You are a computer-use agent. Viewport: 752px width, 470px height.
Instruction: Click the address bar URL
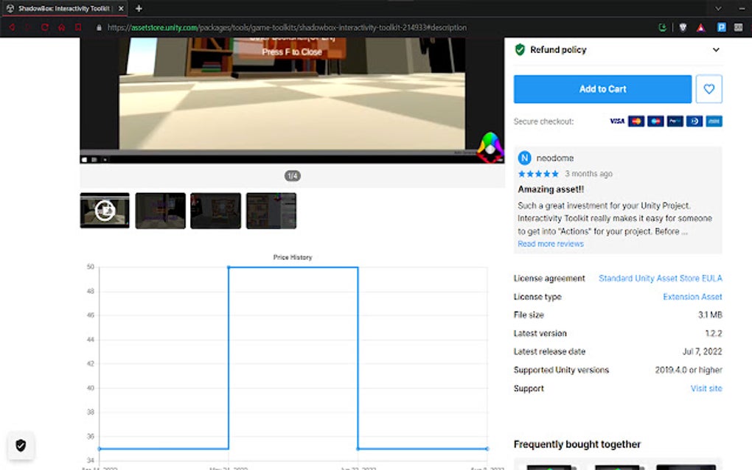tap(287, 28)
